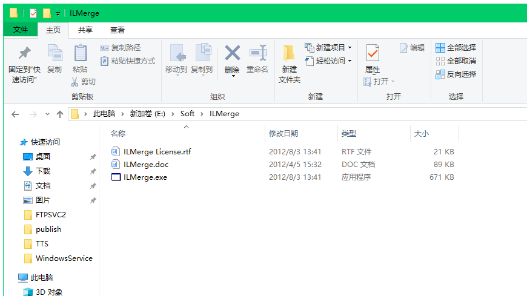Go back with the back arrow
The width and height of the screenshot is (527, 296).
coord(15,114)
